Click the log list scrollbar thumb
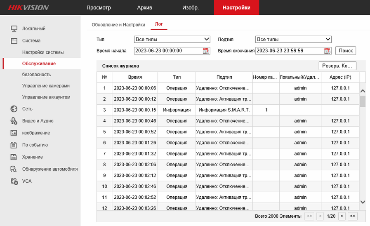This screenshot has height=226, width=370. coord(363,101)
